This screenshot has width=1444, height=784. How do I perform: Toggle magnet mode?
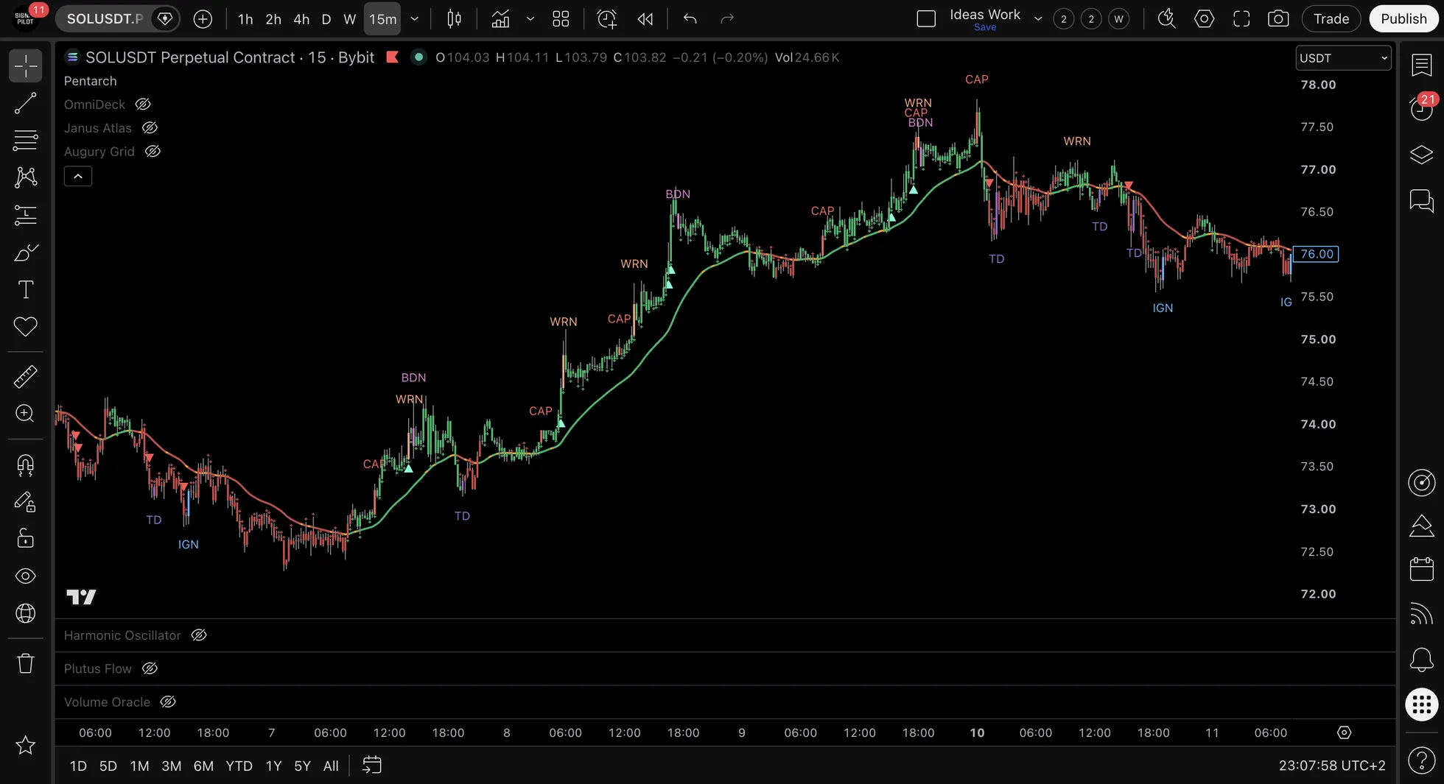(25, 465)
